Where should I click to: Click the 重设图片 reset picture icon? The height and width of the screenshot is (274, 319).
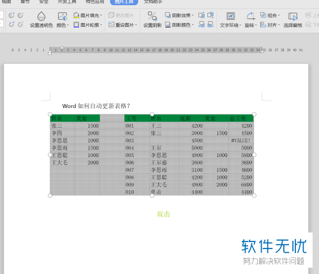(111, 24)
